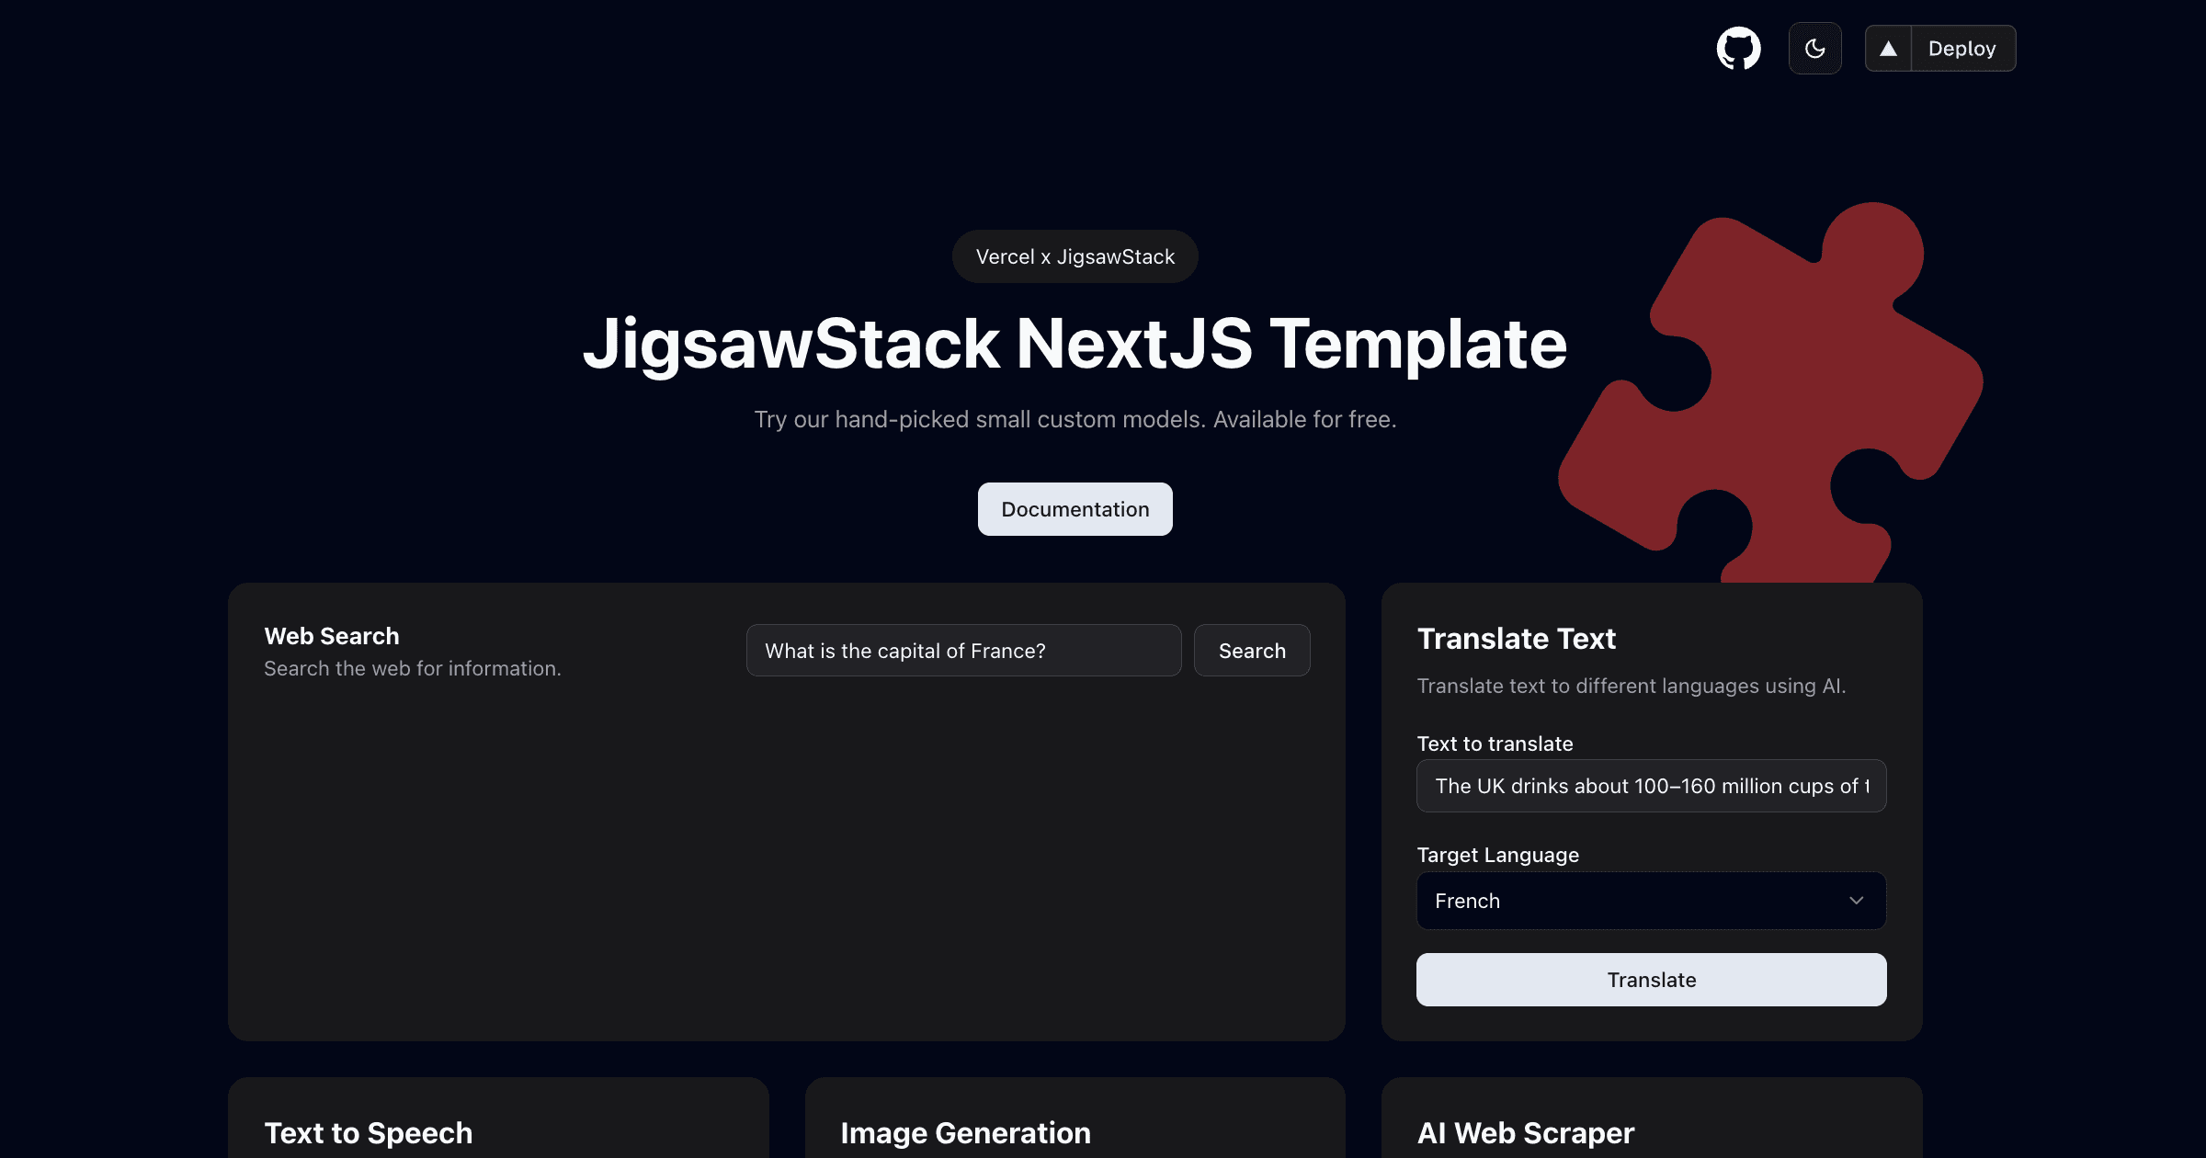
Task: Select the AI Web Scraper section
Action: (1526, 1132)
